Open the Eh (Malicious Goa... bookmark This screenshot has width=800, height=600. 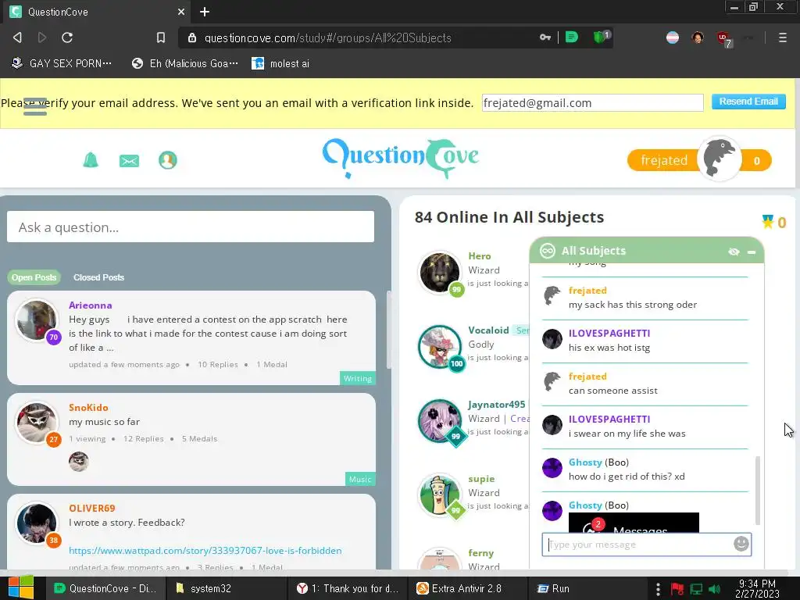(x=184, y=63)
